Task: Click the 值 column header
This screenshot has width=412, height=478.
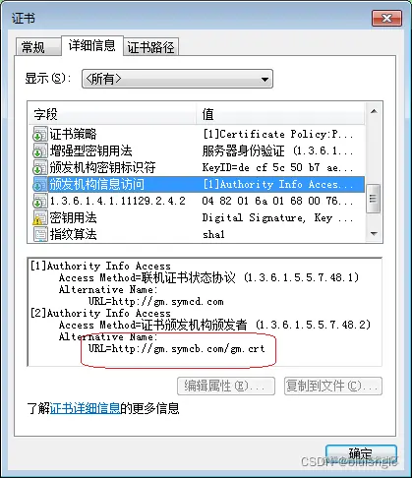Action: tap(280, 114)
